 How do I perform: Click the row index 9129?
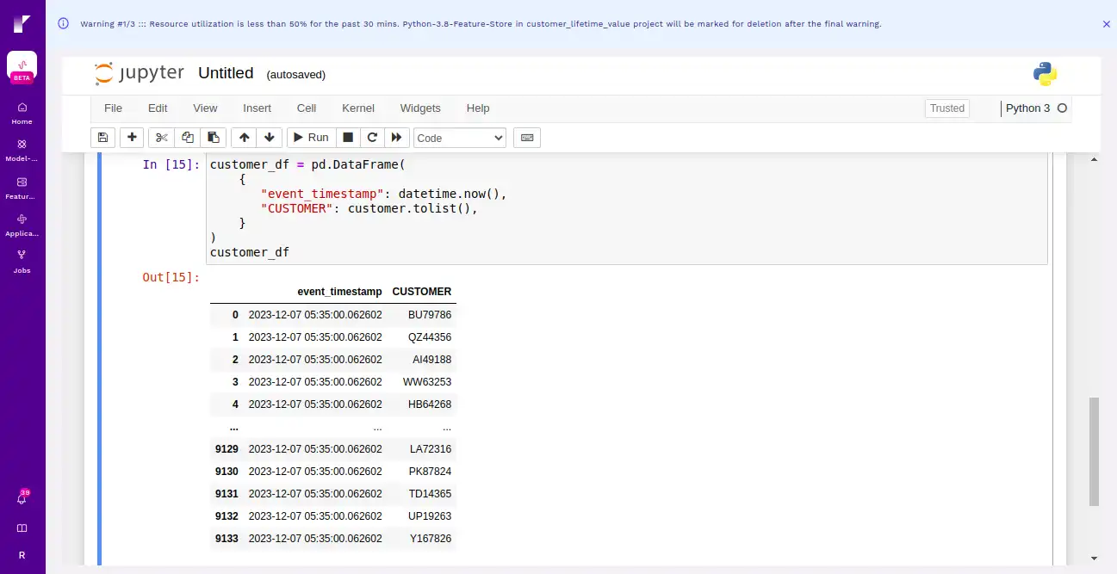[x=227, y=449]
